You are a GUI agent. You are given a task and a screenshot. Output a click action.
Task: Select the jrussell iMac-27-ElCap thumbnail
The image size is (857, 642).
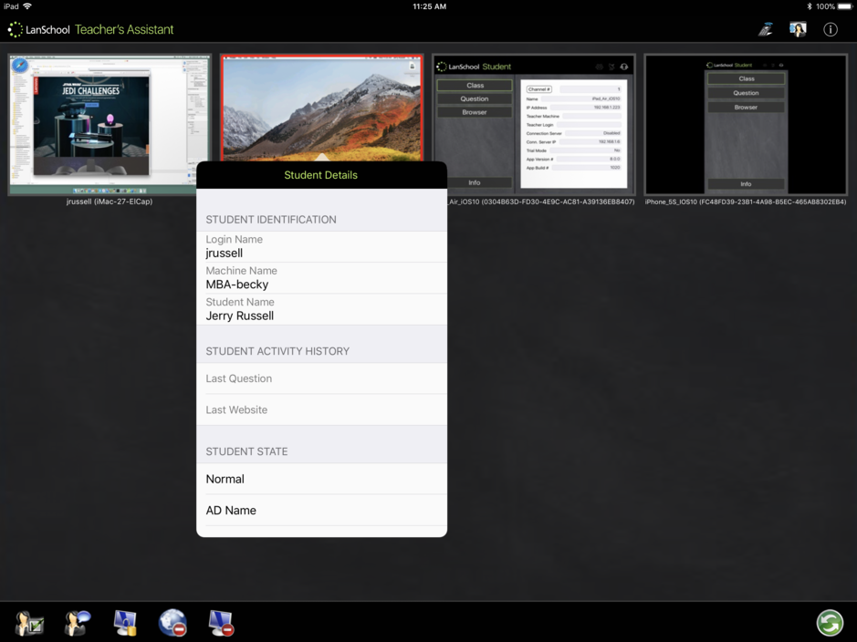(x=110, y=124)
